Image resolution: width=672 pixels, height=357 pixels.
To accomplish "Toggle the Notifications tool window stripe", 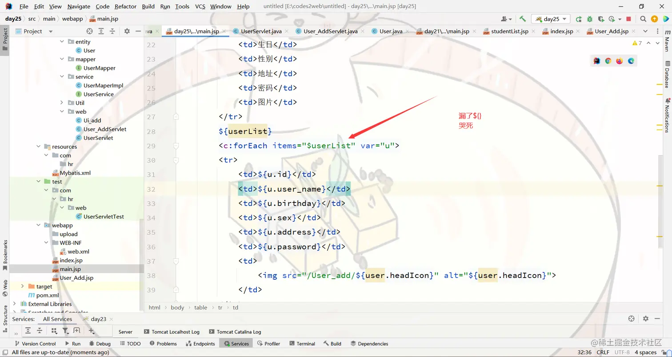I will [667, 116].
